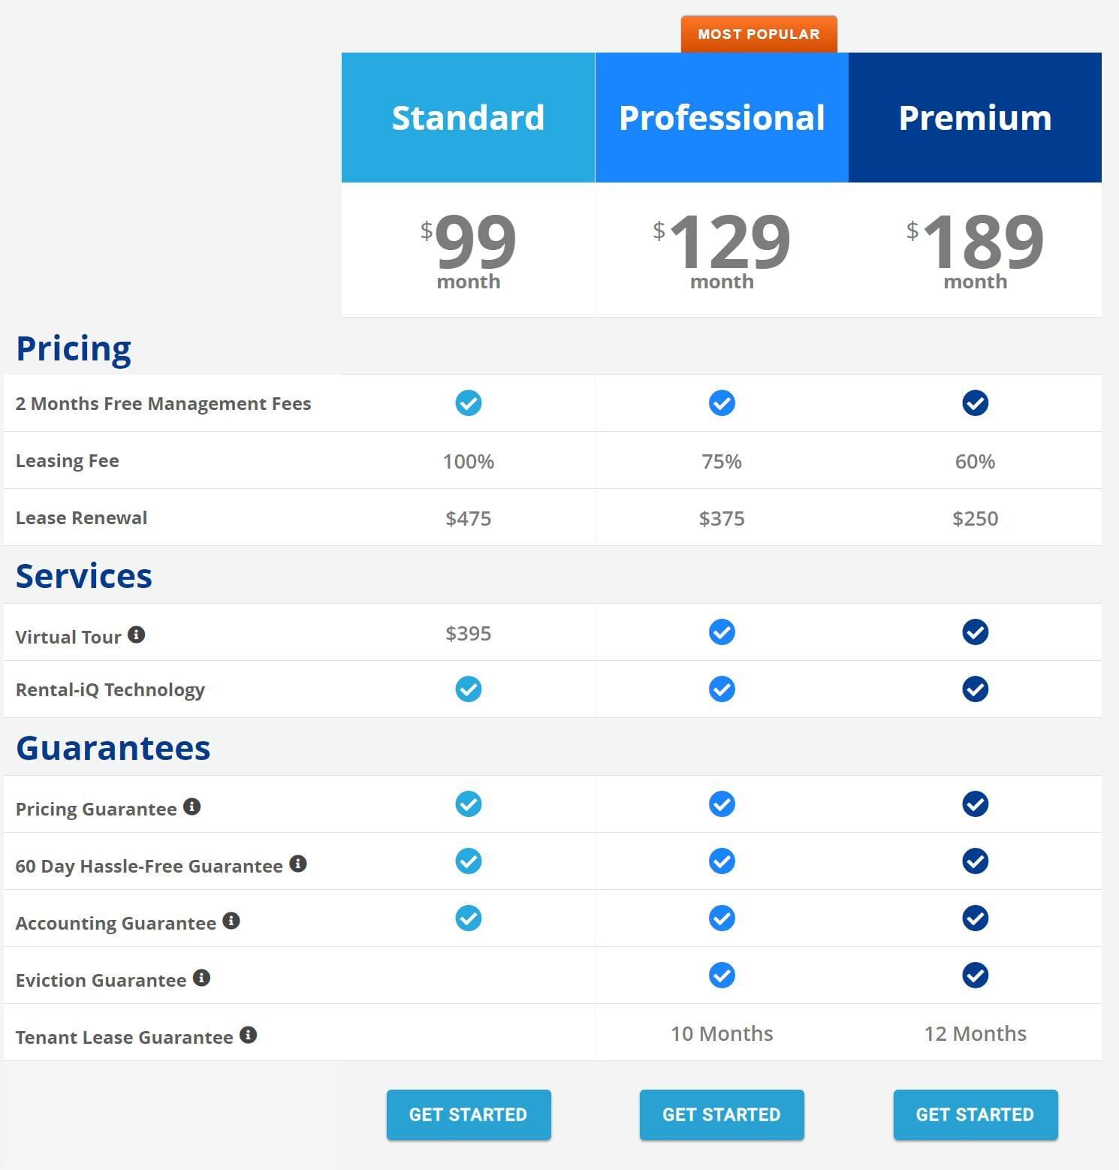Click Premium checkmark for Eviction Guarantee
The height and width of the screenshot is (1170, 1119).
[x=975, y=976]
